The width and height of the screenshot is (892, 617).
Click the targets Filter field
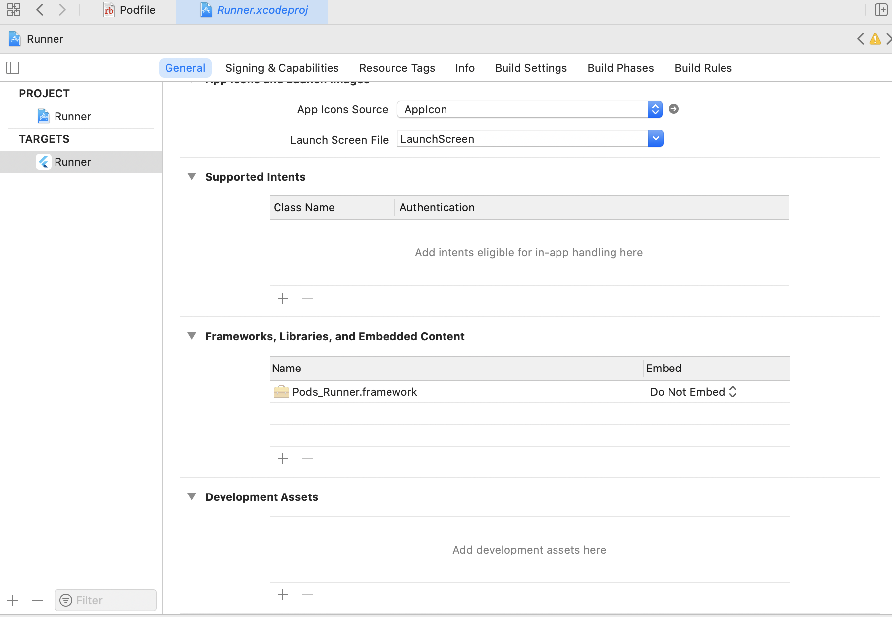pos(106,600)
